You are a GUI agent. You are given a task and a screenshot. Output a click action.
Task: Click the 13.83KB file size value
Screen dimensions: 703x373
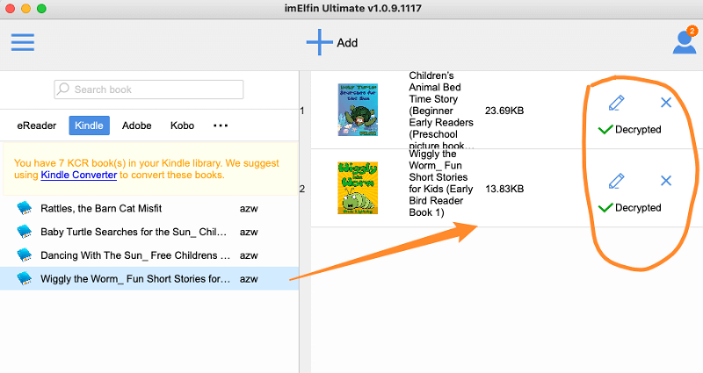click(x=504, y=189)
